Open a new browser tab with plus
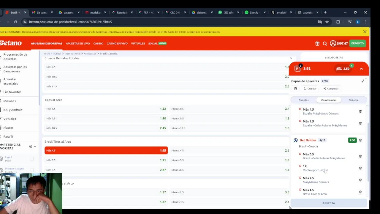The width and height of the screenshot is (380, 214). (325, 12)
